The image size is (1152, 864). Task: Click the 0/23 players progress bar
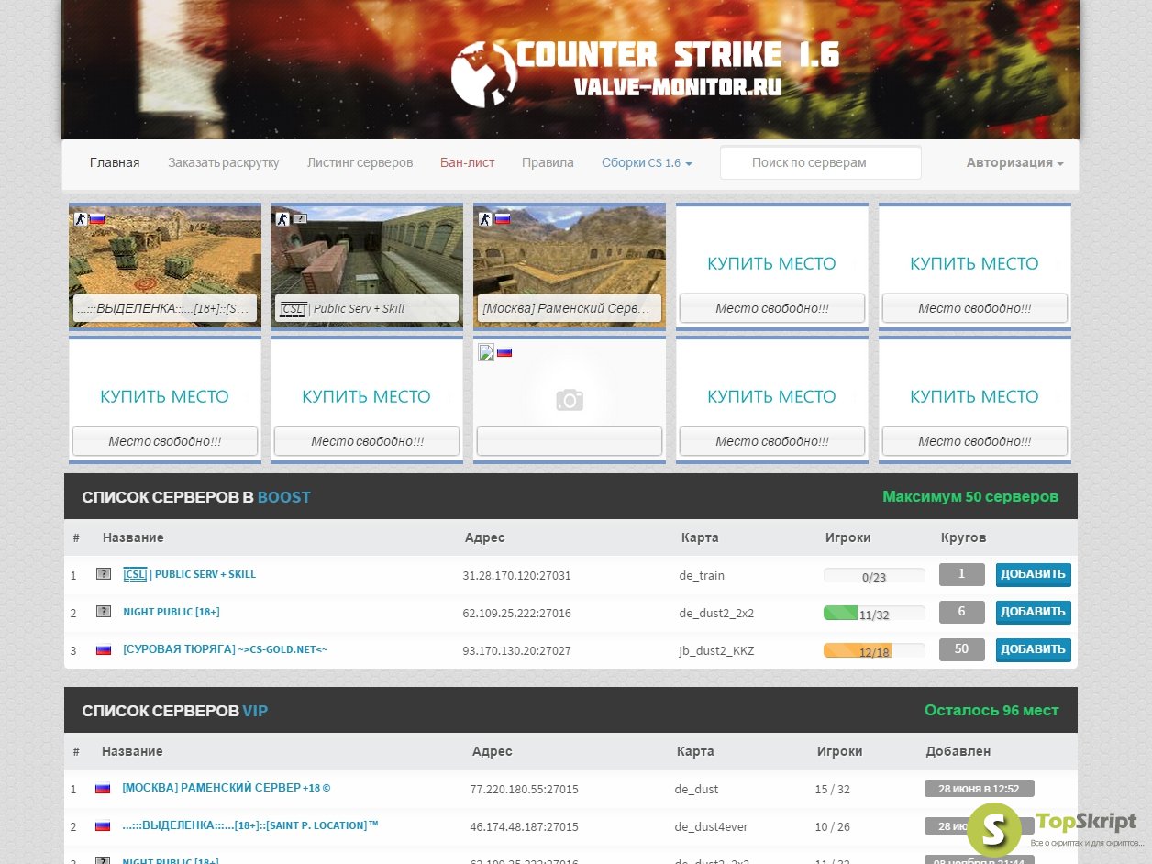[874, 576]
